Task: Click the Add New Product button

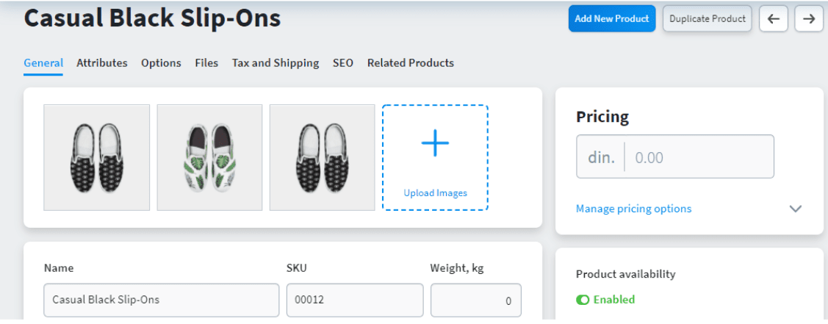Action: [x=612, y=18]
